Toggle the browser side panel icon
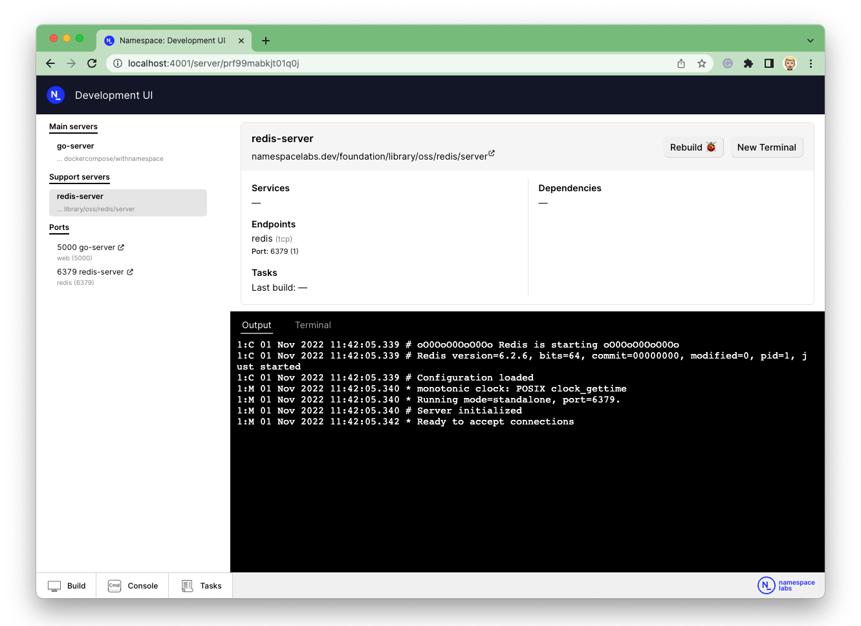 click(x=769, y=63)
